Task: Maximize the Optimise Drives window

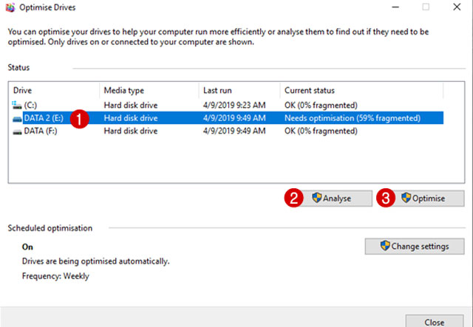Action: 426,7
